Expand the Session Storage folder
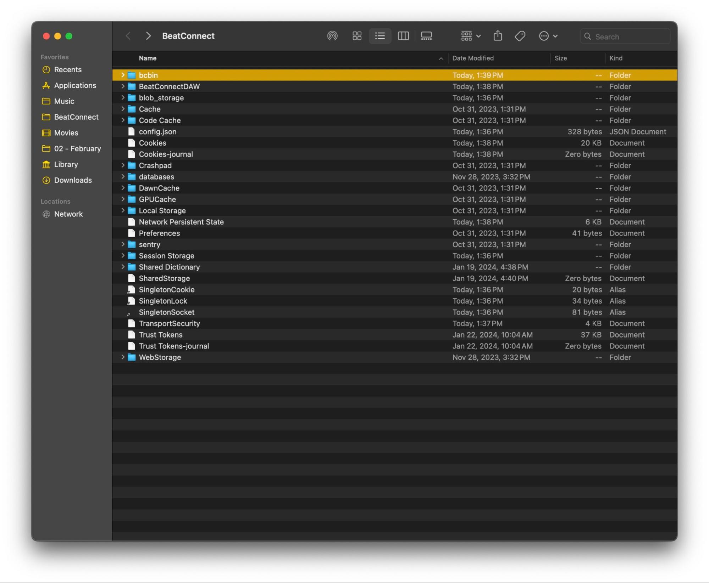Screen dimensions: 709x583 coord(123,256)
